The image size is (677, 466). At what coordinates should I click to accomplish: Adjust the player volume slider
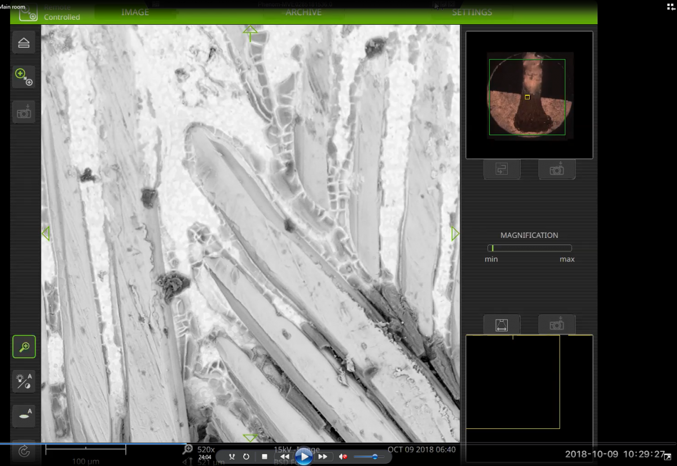(370, 456)
